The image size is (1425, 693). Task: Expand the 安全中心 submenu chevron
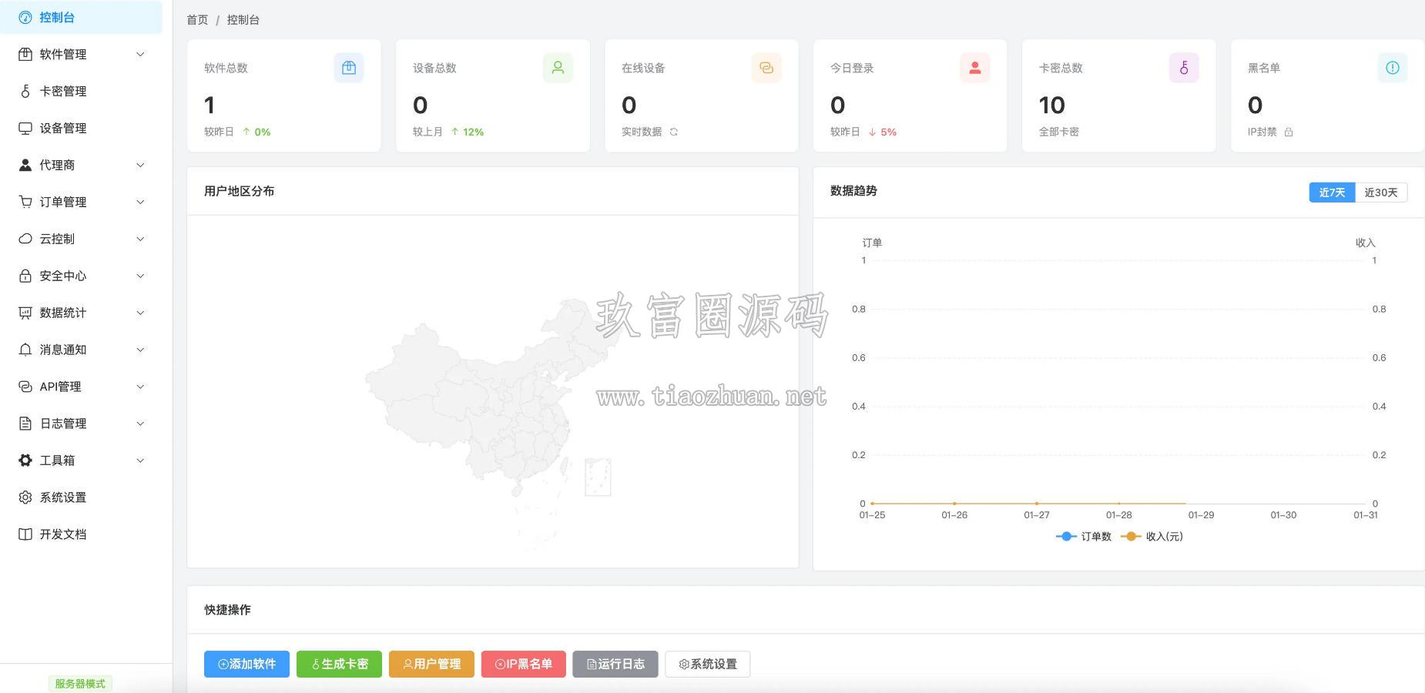pyautogui.click(x=140, y=276)
